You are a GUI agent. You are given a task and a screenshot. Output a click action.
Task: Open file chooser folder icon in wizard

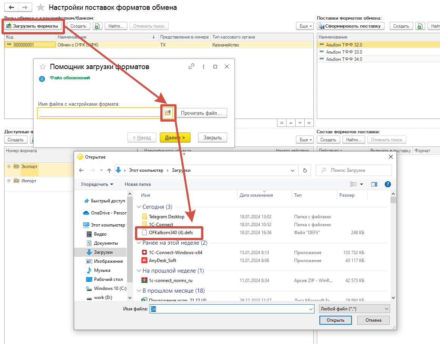coord(168,113)
